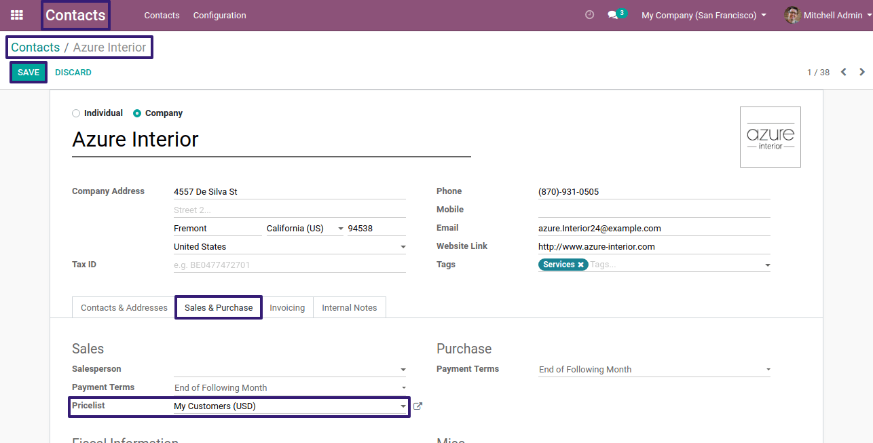Image resolution: width=873 pixels, height=443 pixels.
Task: Click the Company Address label
Action: [108, 191]
